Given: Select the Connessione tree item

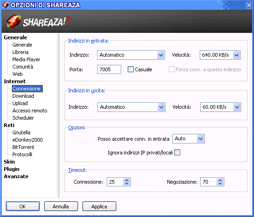Looking at the screenshot, I should [x=27, y=89].
